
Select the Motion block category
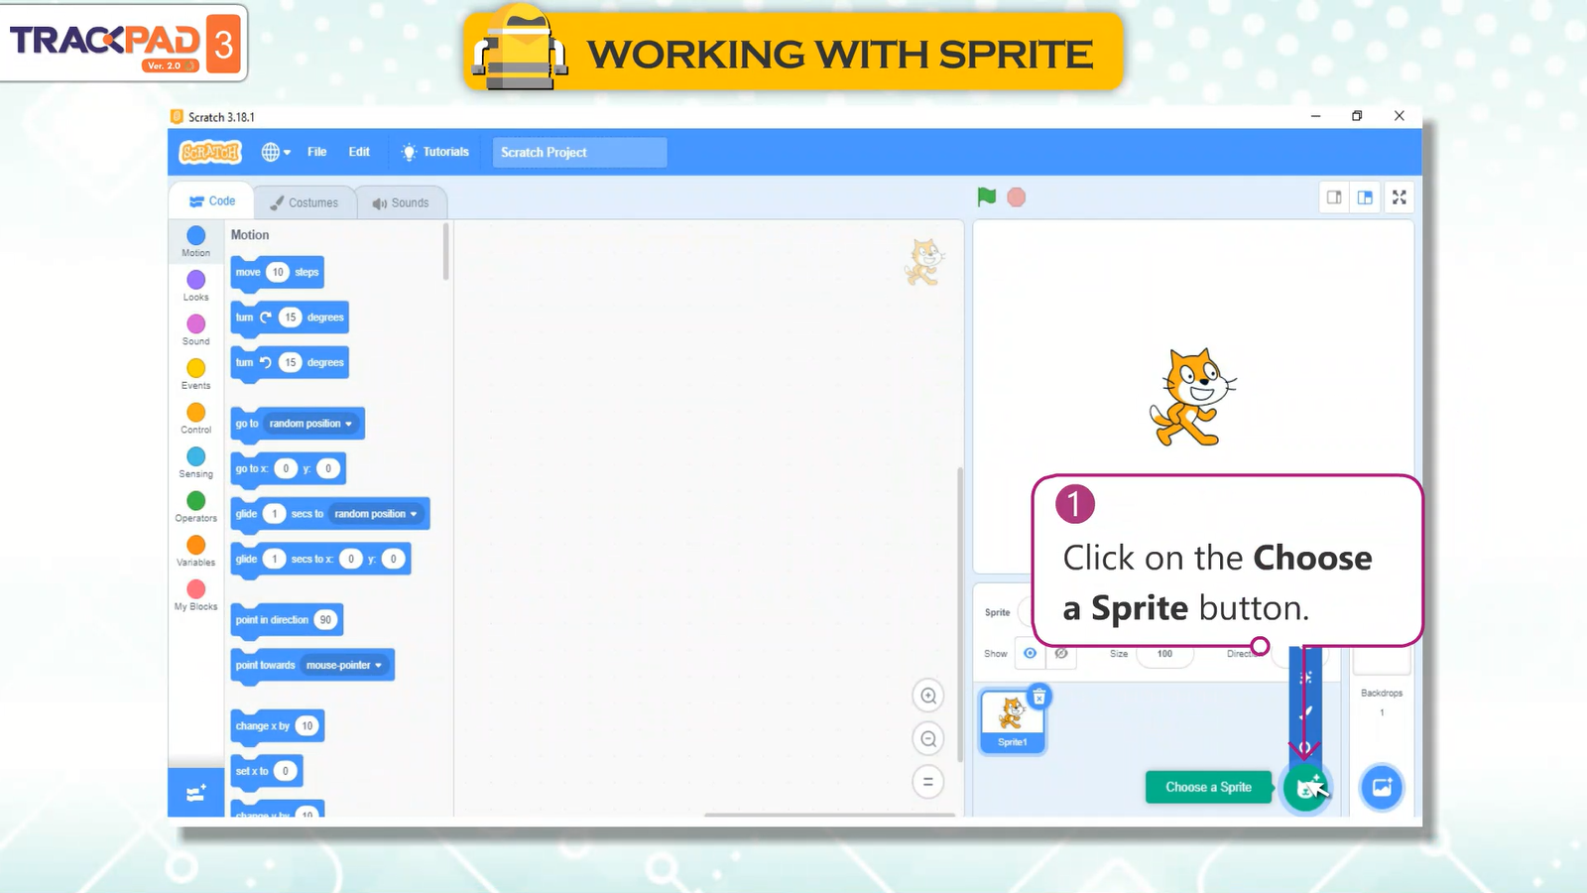click(196, 241)
